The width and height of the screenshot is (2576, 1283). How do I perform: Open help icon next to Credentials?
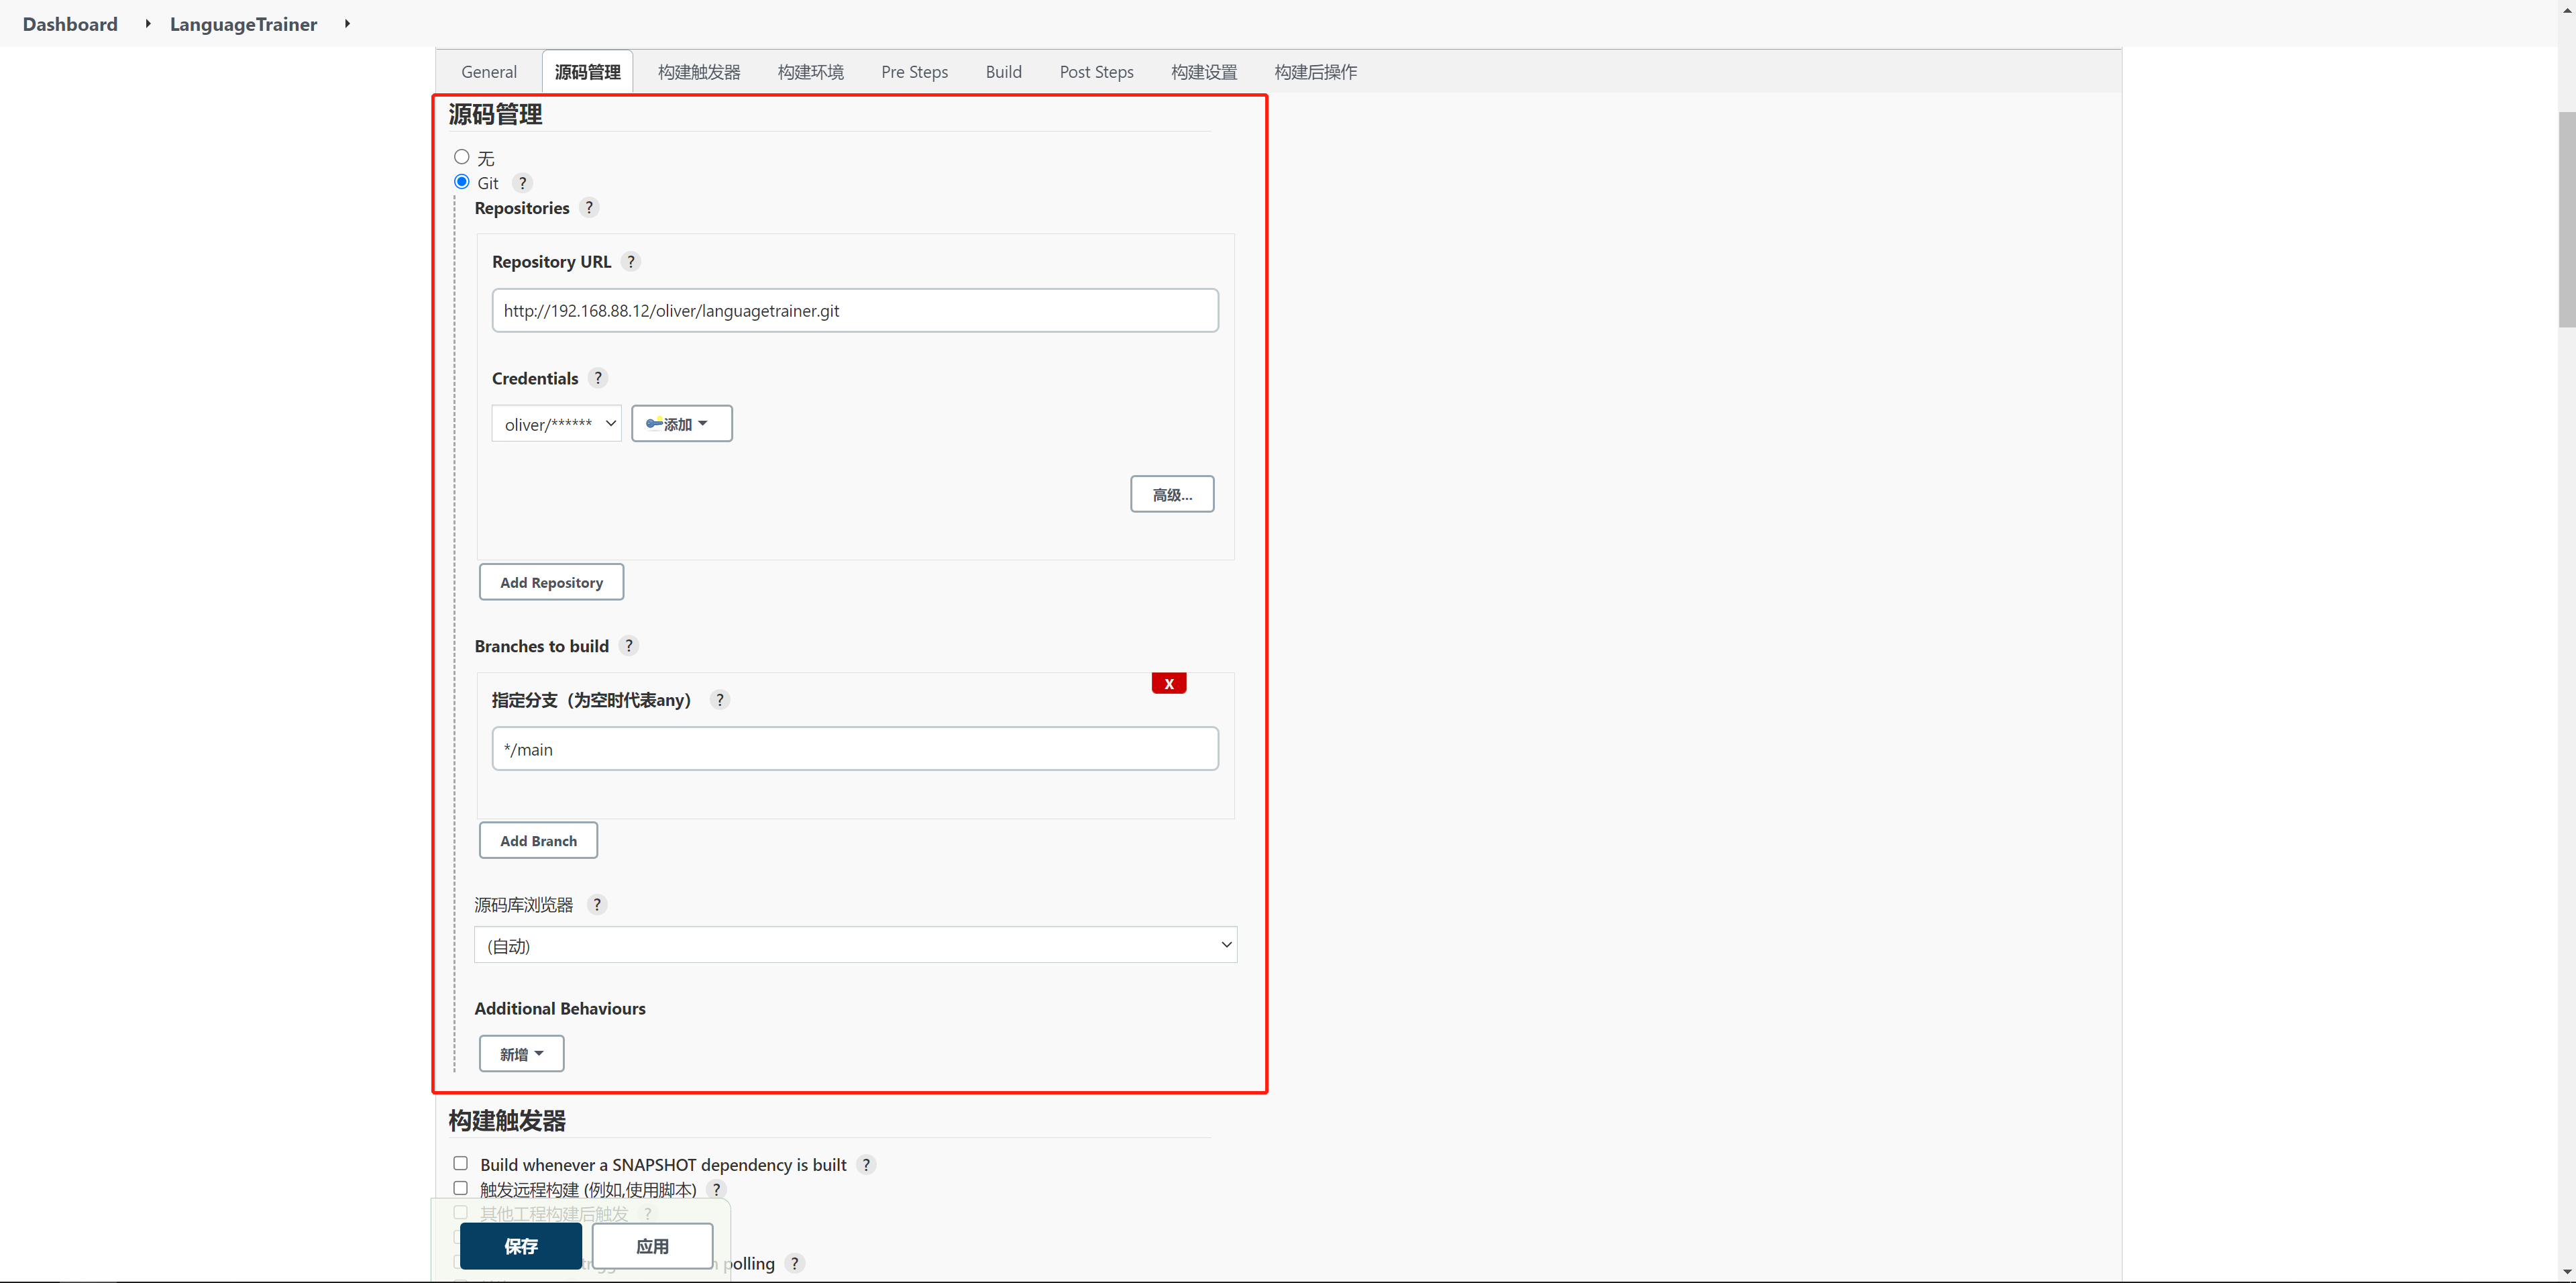point(598,378)
